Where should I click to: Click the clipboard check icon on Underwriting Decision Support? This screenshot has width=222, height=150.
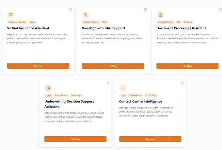pos(48,88)
